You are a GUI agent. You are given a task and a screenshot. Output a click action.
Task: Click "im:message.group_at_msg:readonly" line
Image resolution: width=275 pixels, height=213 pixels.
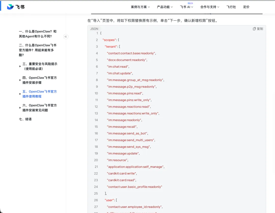[x=135, y=80]
